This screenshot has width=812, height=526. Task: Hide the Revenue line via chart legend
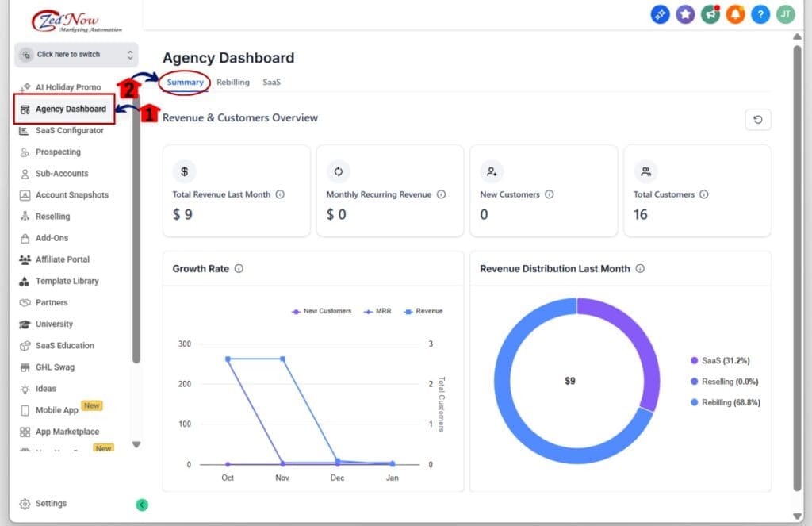click(423, 311)
